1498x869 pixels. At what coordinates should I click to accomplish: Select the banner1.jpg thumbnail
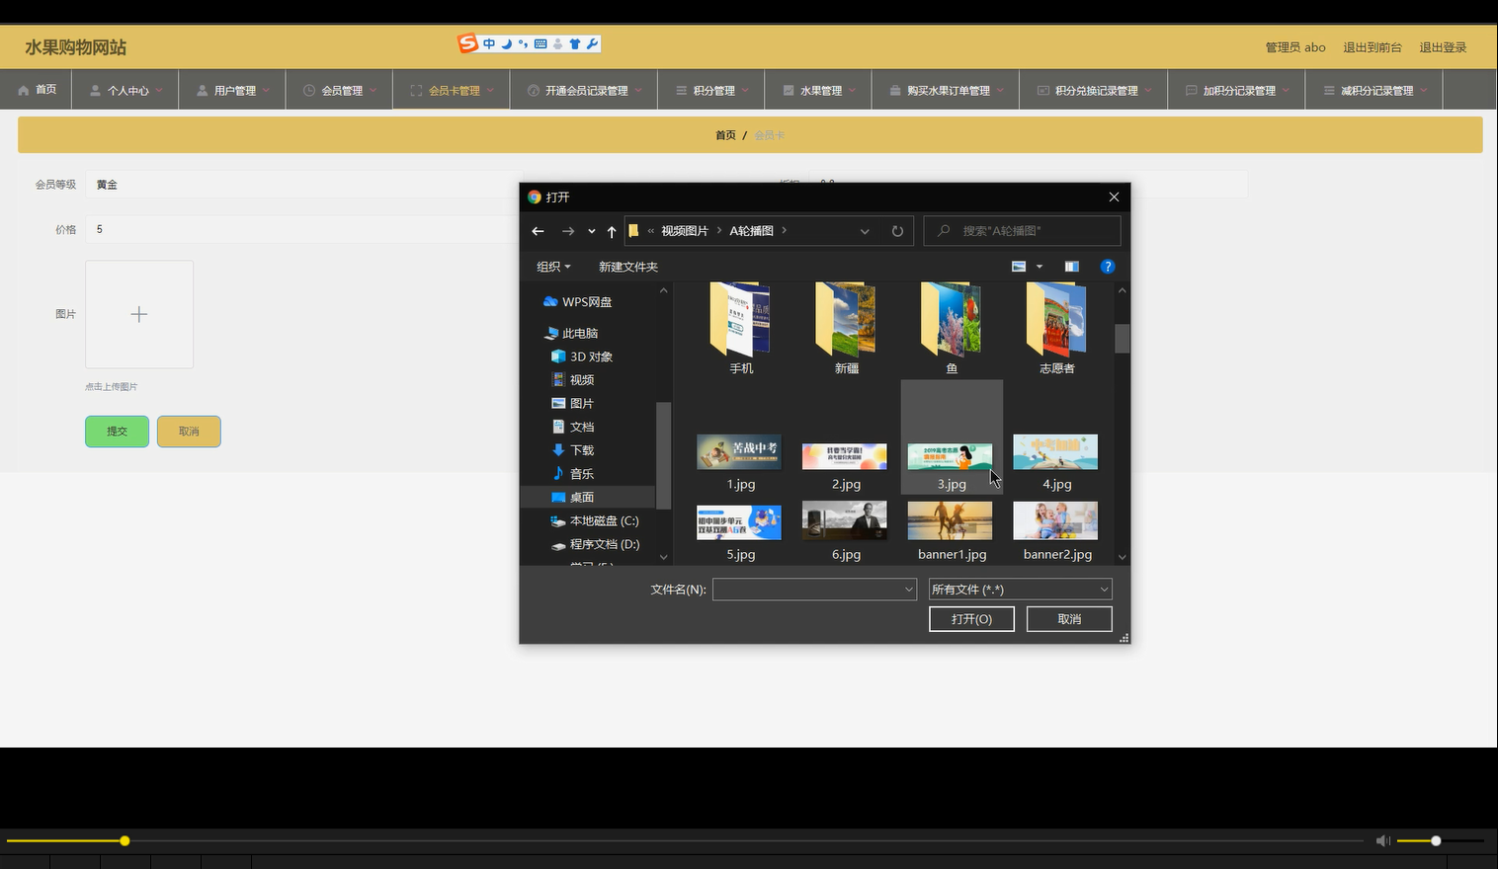[951, 520]
